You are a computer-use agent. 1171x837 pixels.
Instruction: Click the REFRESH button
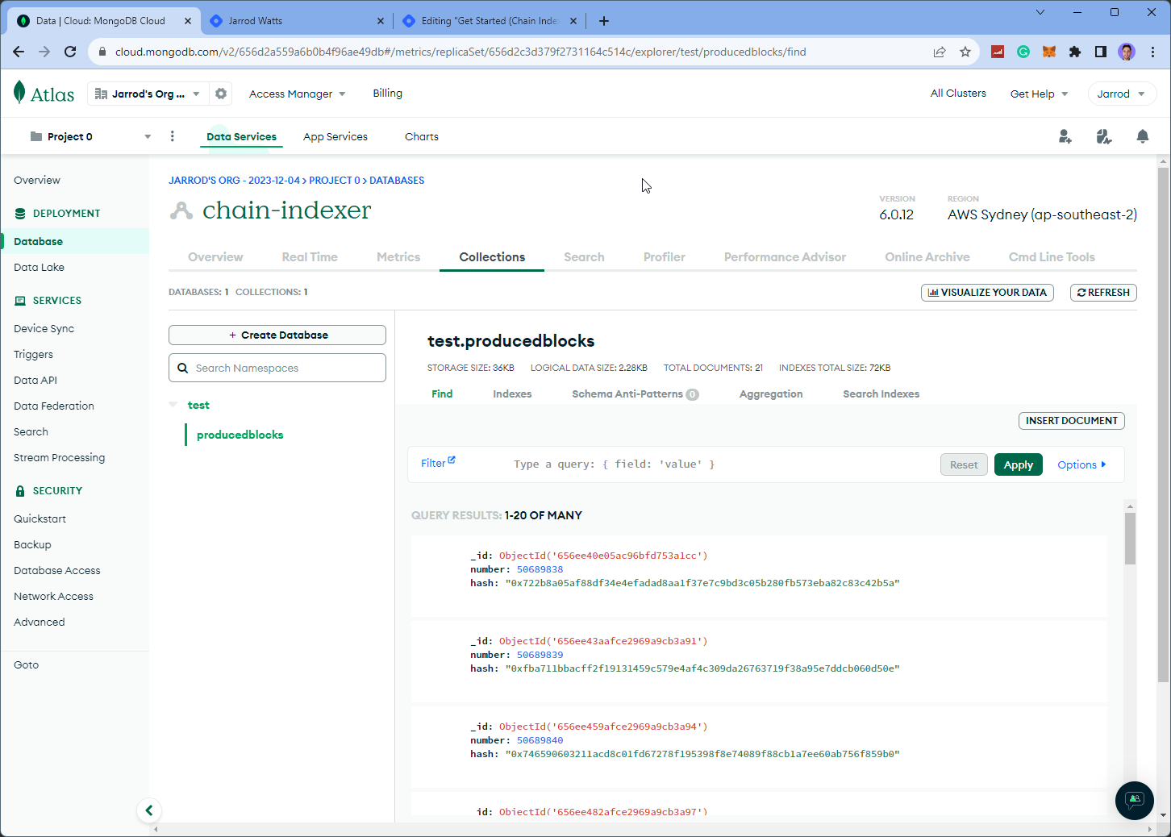point(1103,292)
